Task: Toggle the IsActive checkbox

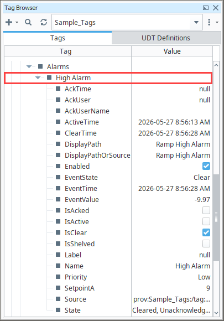Action: point(206,221)
